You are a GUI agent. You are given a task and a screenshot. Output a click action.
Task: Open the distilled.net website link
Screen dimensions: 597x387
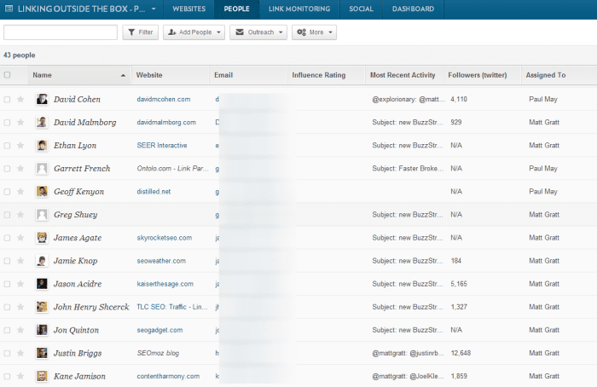pos(154,192)
